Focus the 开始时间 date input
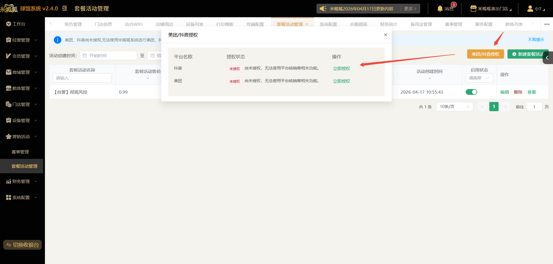Screen dimensions: 553x264 [108, 55]
